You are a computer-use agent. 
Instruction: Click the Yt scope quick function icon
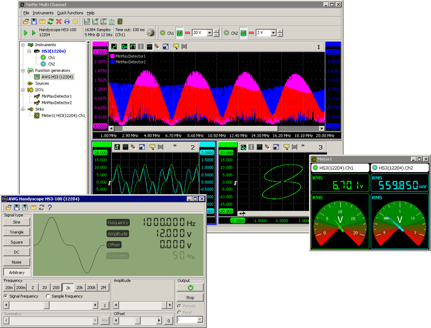(x=87, y=22)
